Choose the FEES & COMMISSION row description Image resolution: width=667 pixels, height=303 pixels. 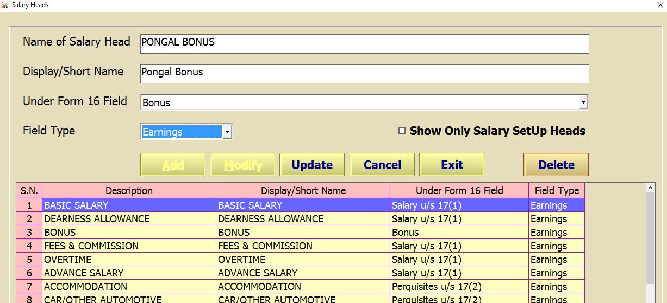coord(129,246)
